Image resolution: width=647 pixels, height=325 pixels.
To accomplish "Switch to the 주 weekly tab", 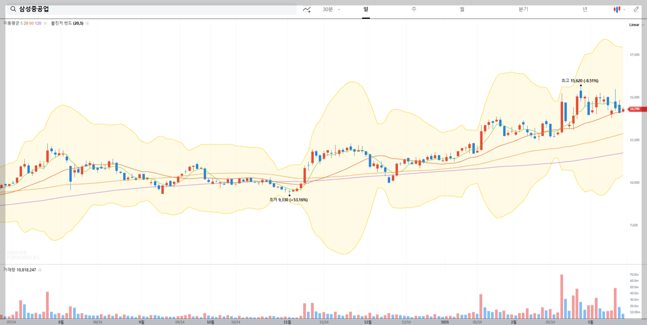I will pyautogui.click(x=414, y=9).
